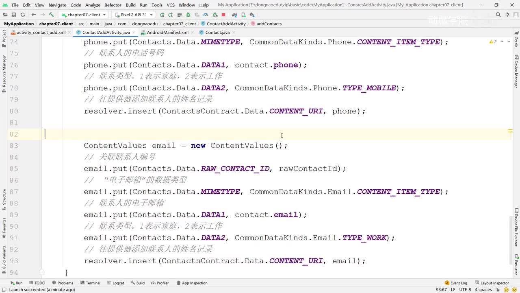Viewport: 520px width, 293px height.
Task: Open the Layout Inspector
Action: click(x=492, y=283)
